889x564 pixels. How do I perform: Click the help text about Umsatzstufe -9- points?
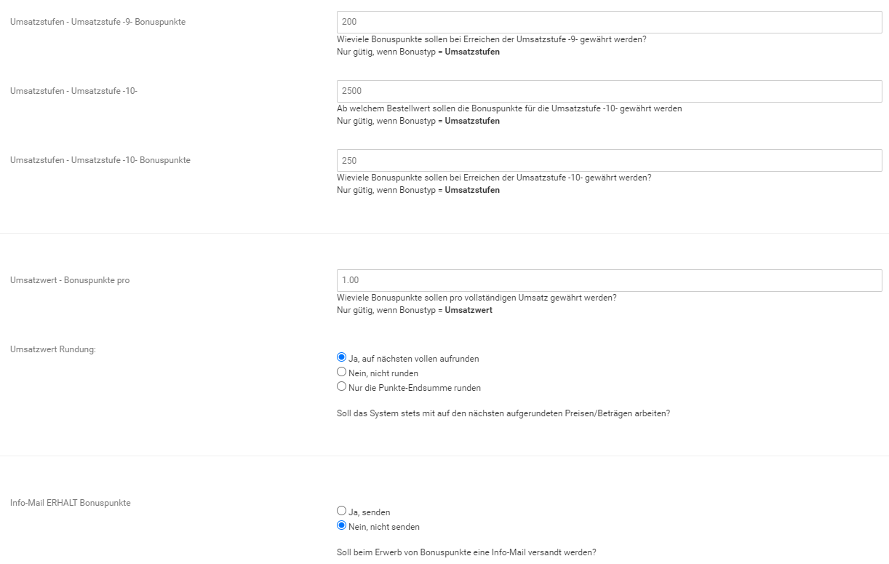491,39
